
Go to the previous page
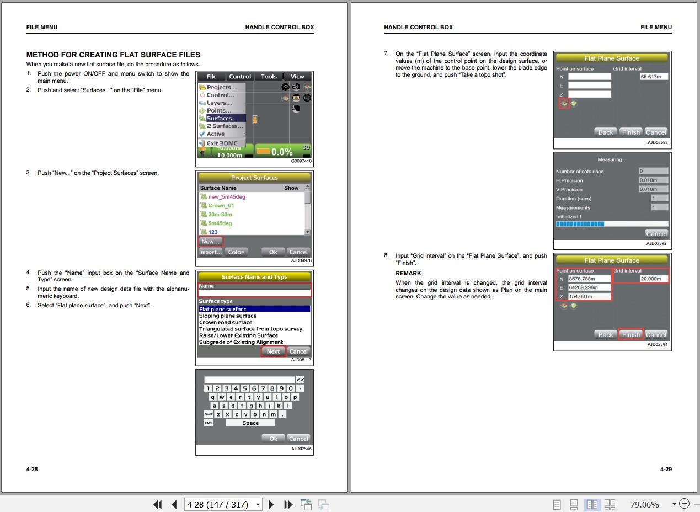click(174, 504)
